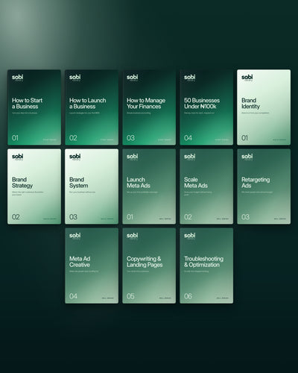
Task: Select the How to Launch a Business card
Action: 92,107
